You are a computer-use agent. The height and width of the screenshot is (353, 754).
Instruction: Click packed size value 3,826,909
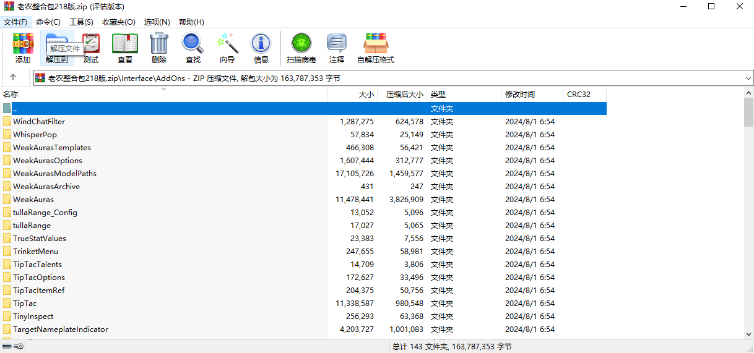click(x=407, y=200)
